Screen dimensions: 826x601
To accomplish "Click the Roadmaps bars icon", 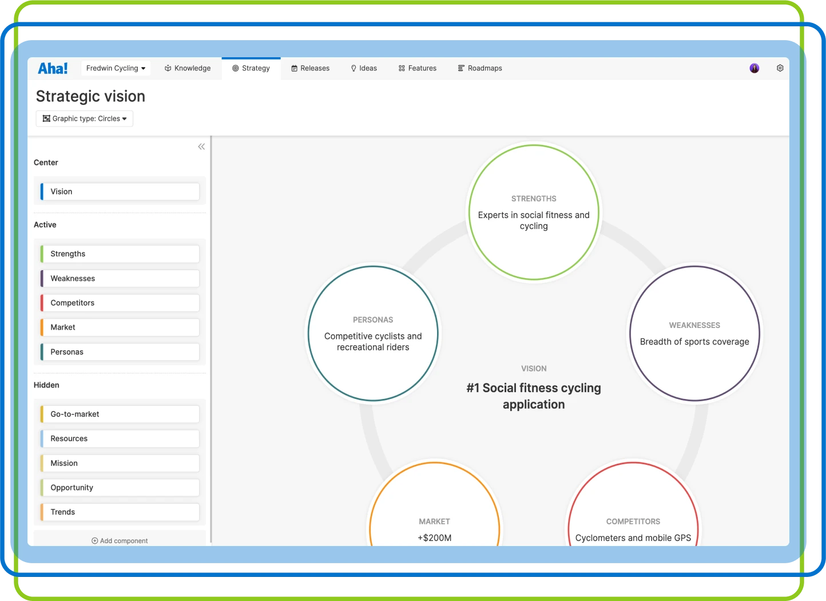I will pos(461,68).
